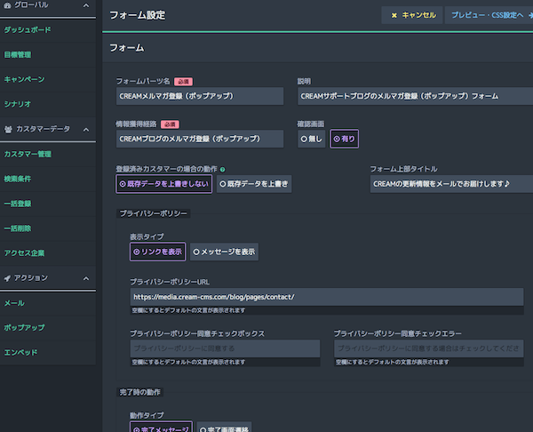Select 確認画面 無し radio option
The image size is (533, 432).
coord(312,139)
